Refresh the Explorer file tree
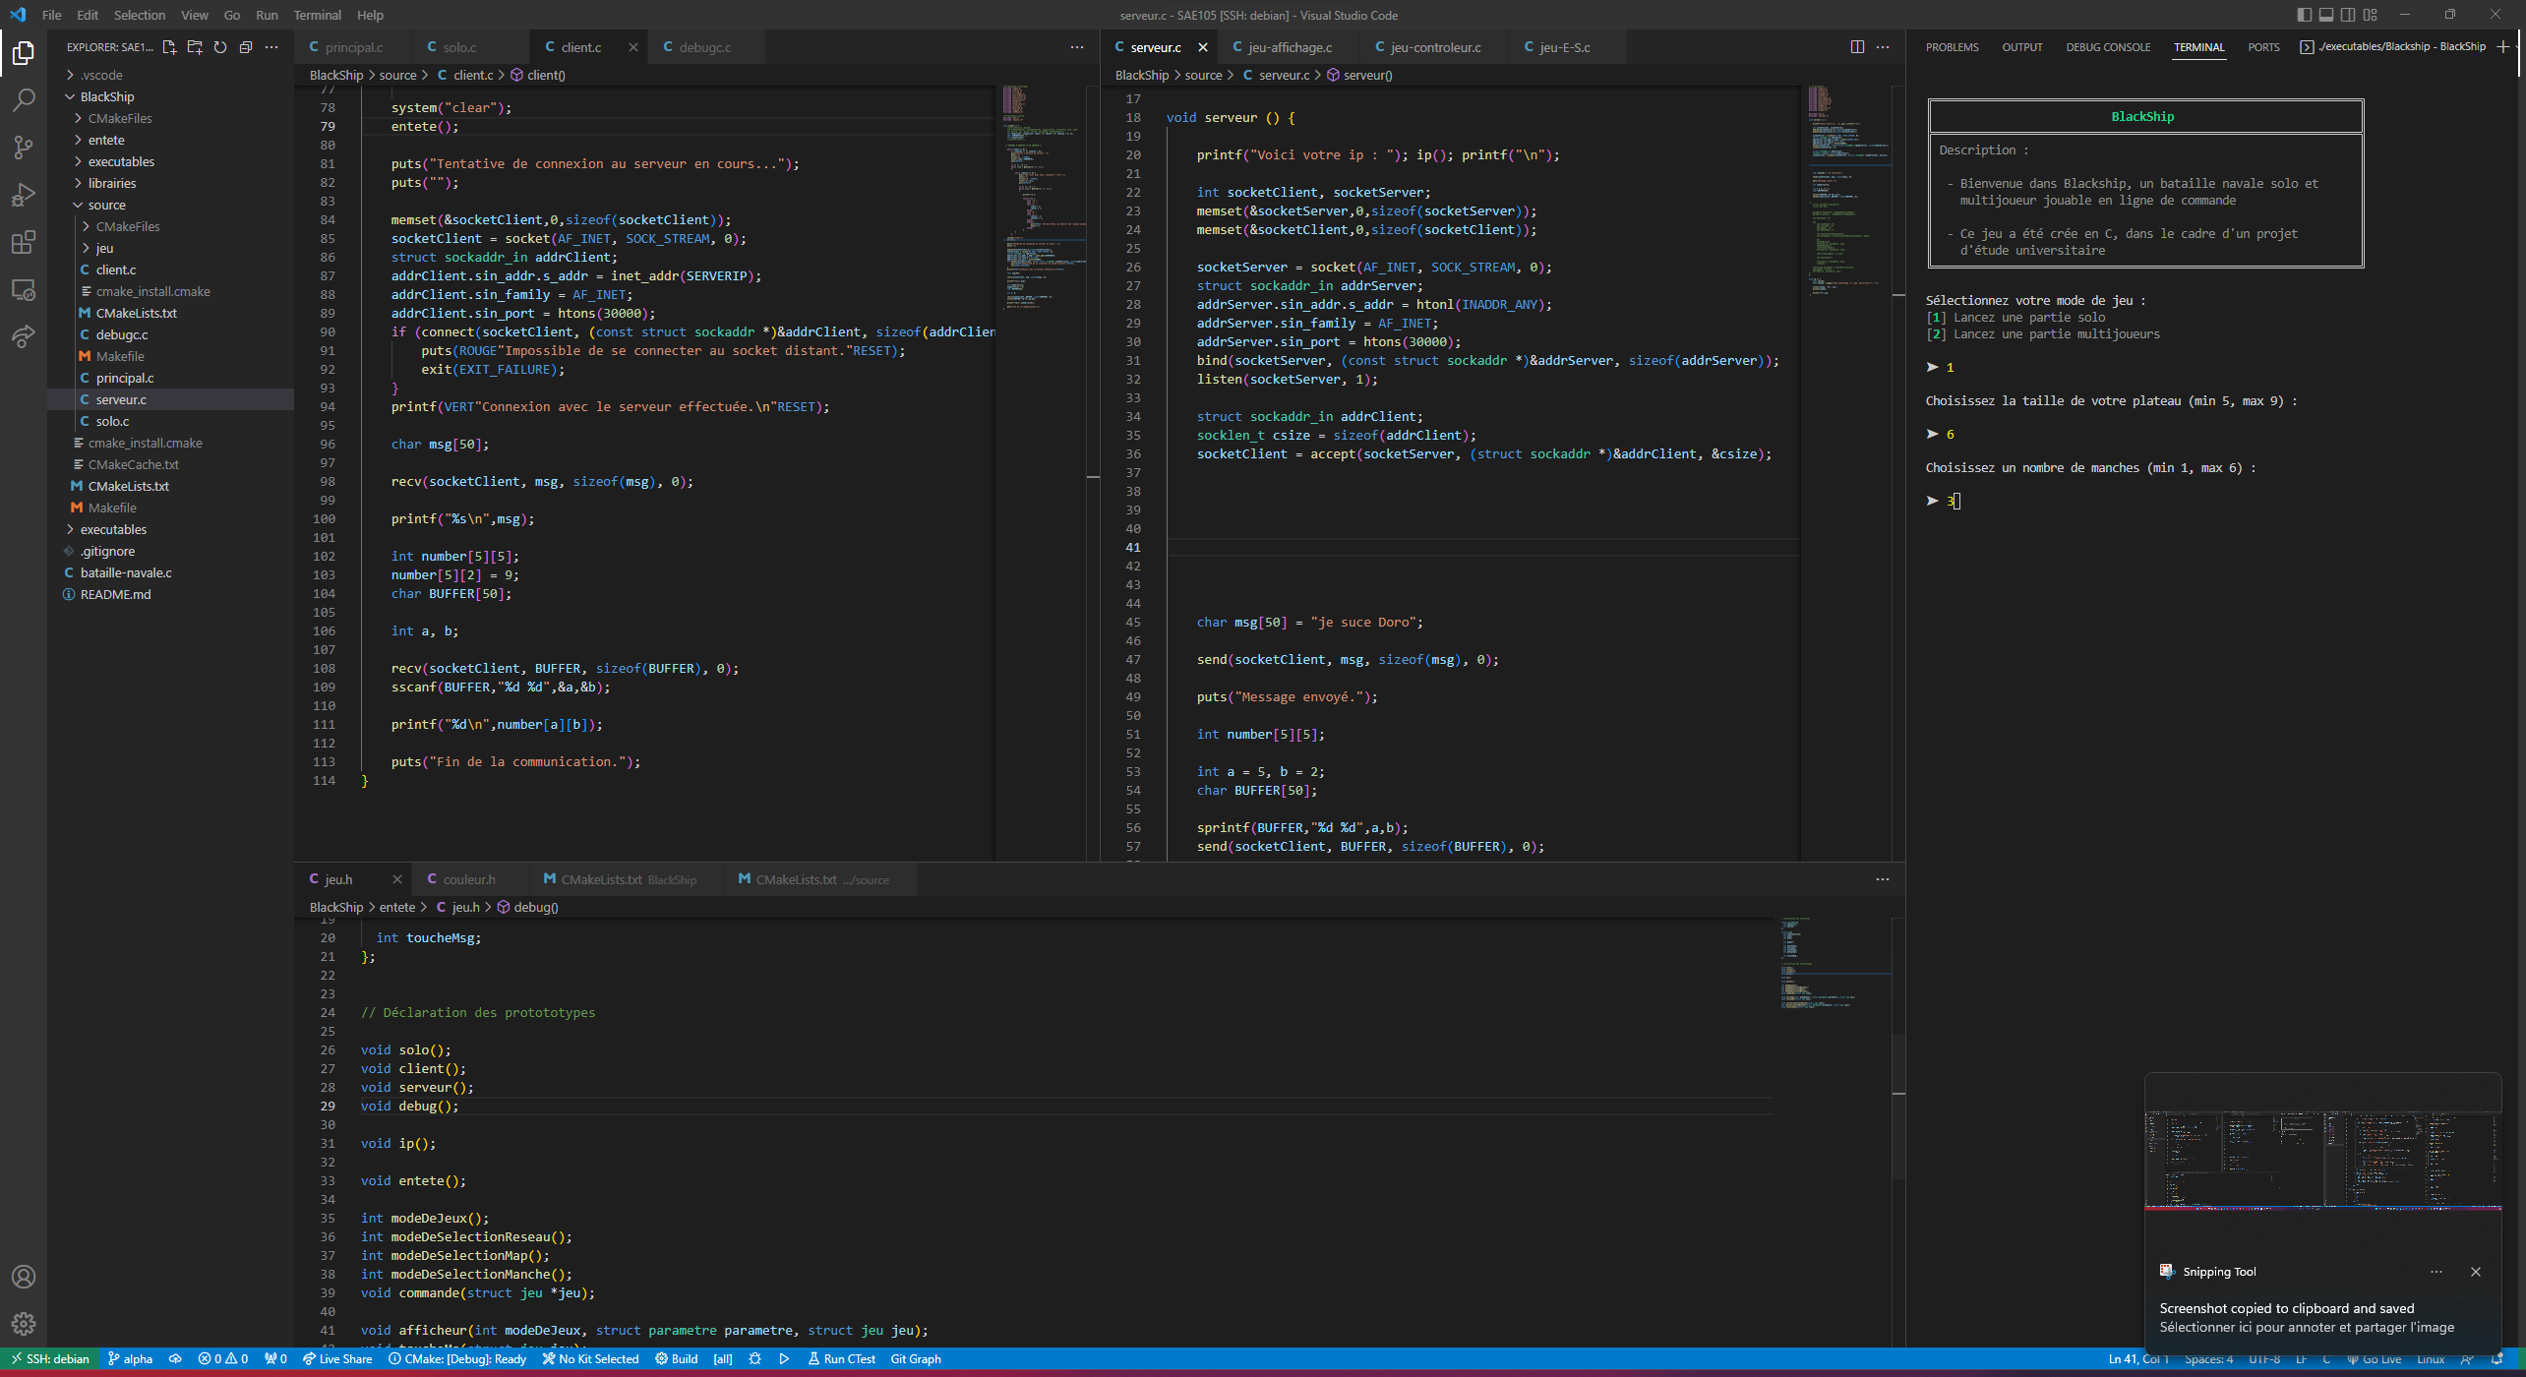Viewport: 2526px width, 1377px height. [x=220, y=47]
